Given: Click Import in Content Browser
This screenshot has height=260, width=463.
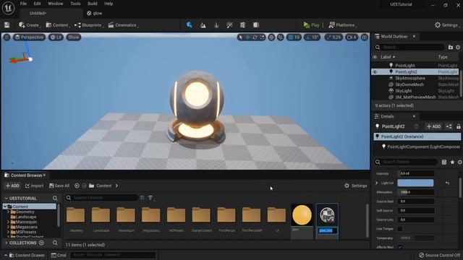Looking at the screenshot, I should pos(35,186).
